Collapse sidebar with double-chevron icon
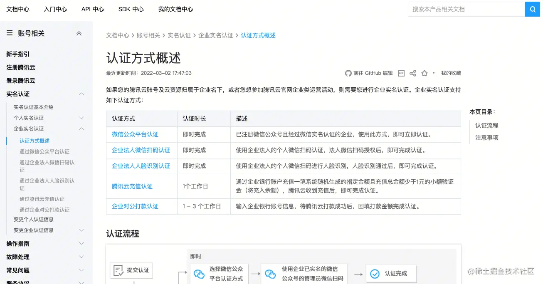Viewport: 543px width, 284px height. coord(79,33)
